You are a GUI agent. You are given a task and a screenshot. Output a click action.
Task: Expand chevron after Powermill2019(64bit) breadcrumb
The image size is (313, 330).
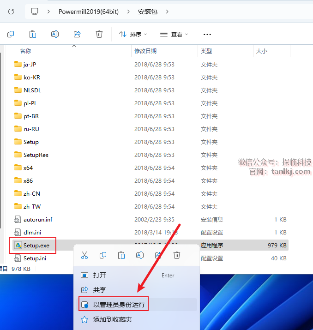(x=128, y=12)
